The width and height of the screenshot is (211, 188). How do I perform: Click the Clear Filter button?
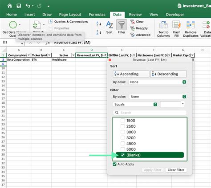tap(176, 170)
